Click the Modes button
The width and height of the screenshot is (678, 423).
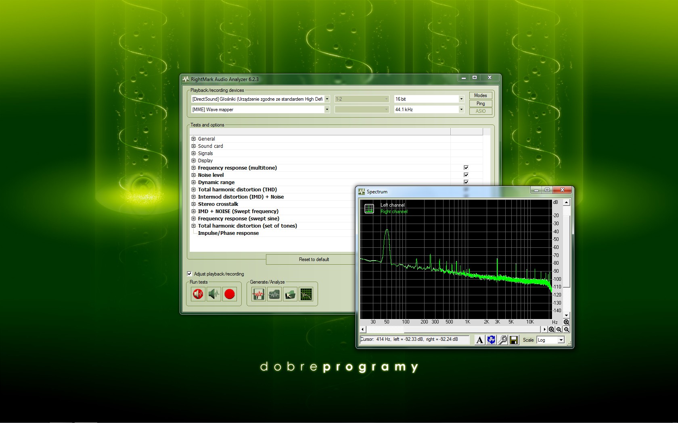pyautogui.click(x=480, y=95)
